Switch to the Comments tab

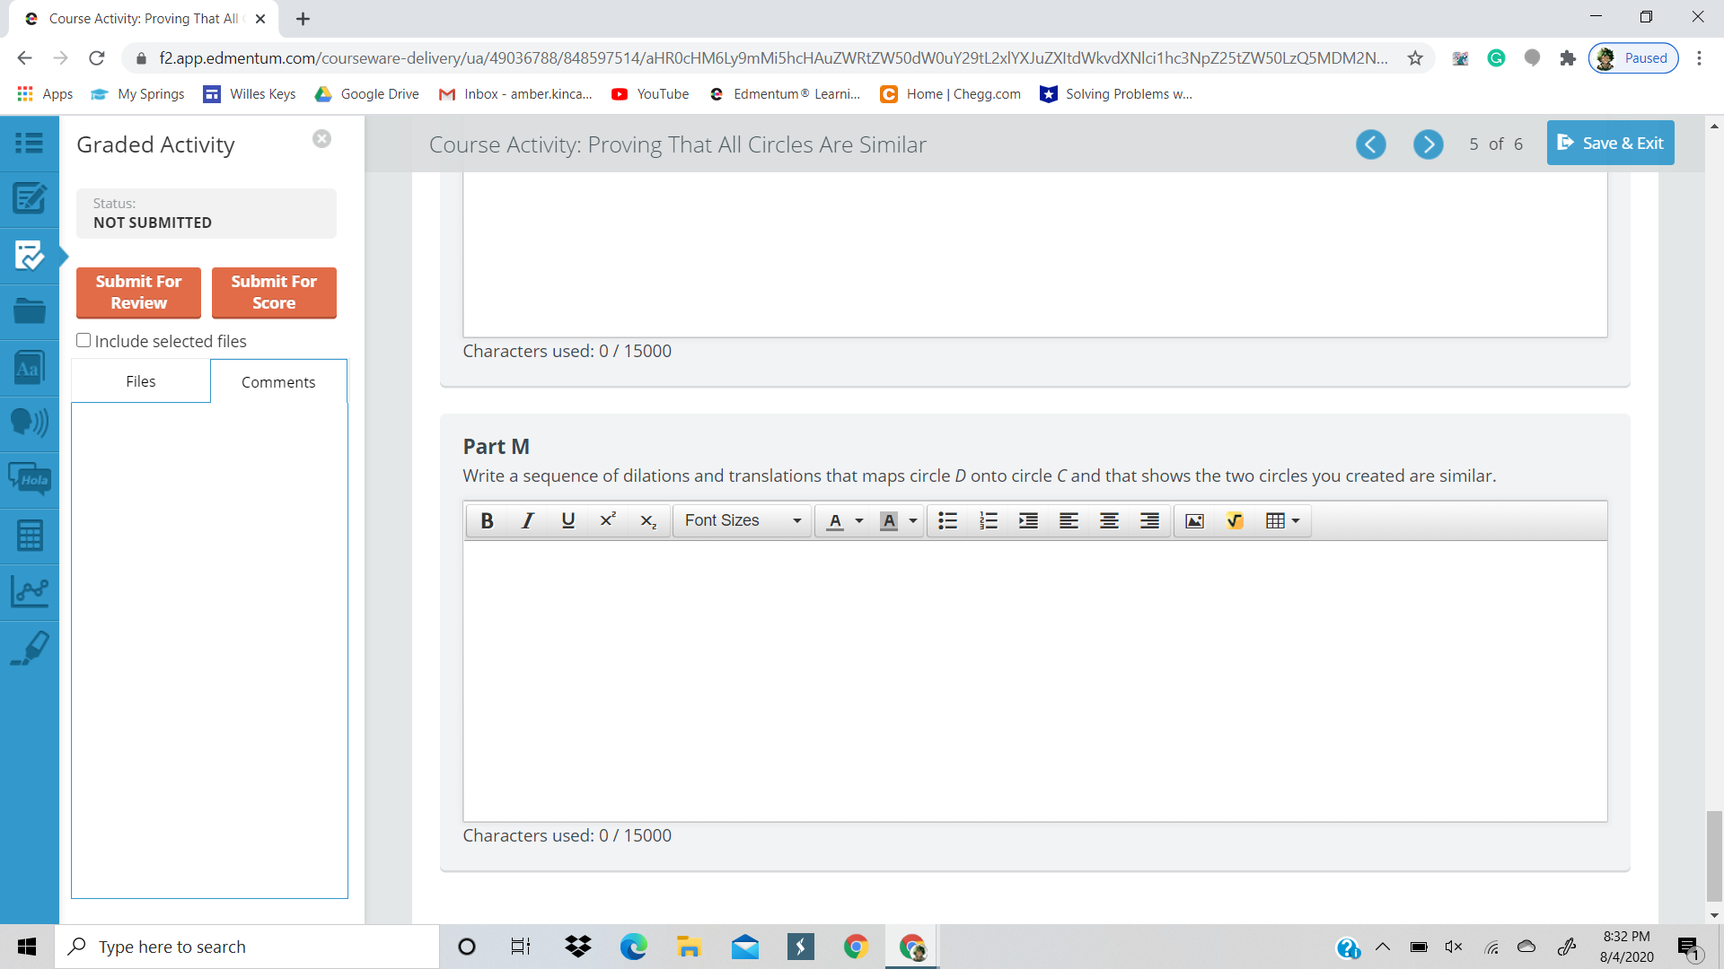(278, 381)
